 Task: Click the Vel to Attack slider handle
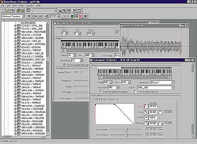pyautogui.click(x=126, y=129)
